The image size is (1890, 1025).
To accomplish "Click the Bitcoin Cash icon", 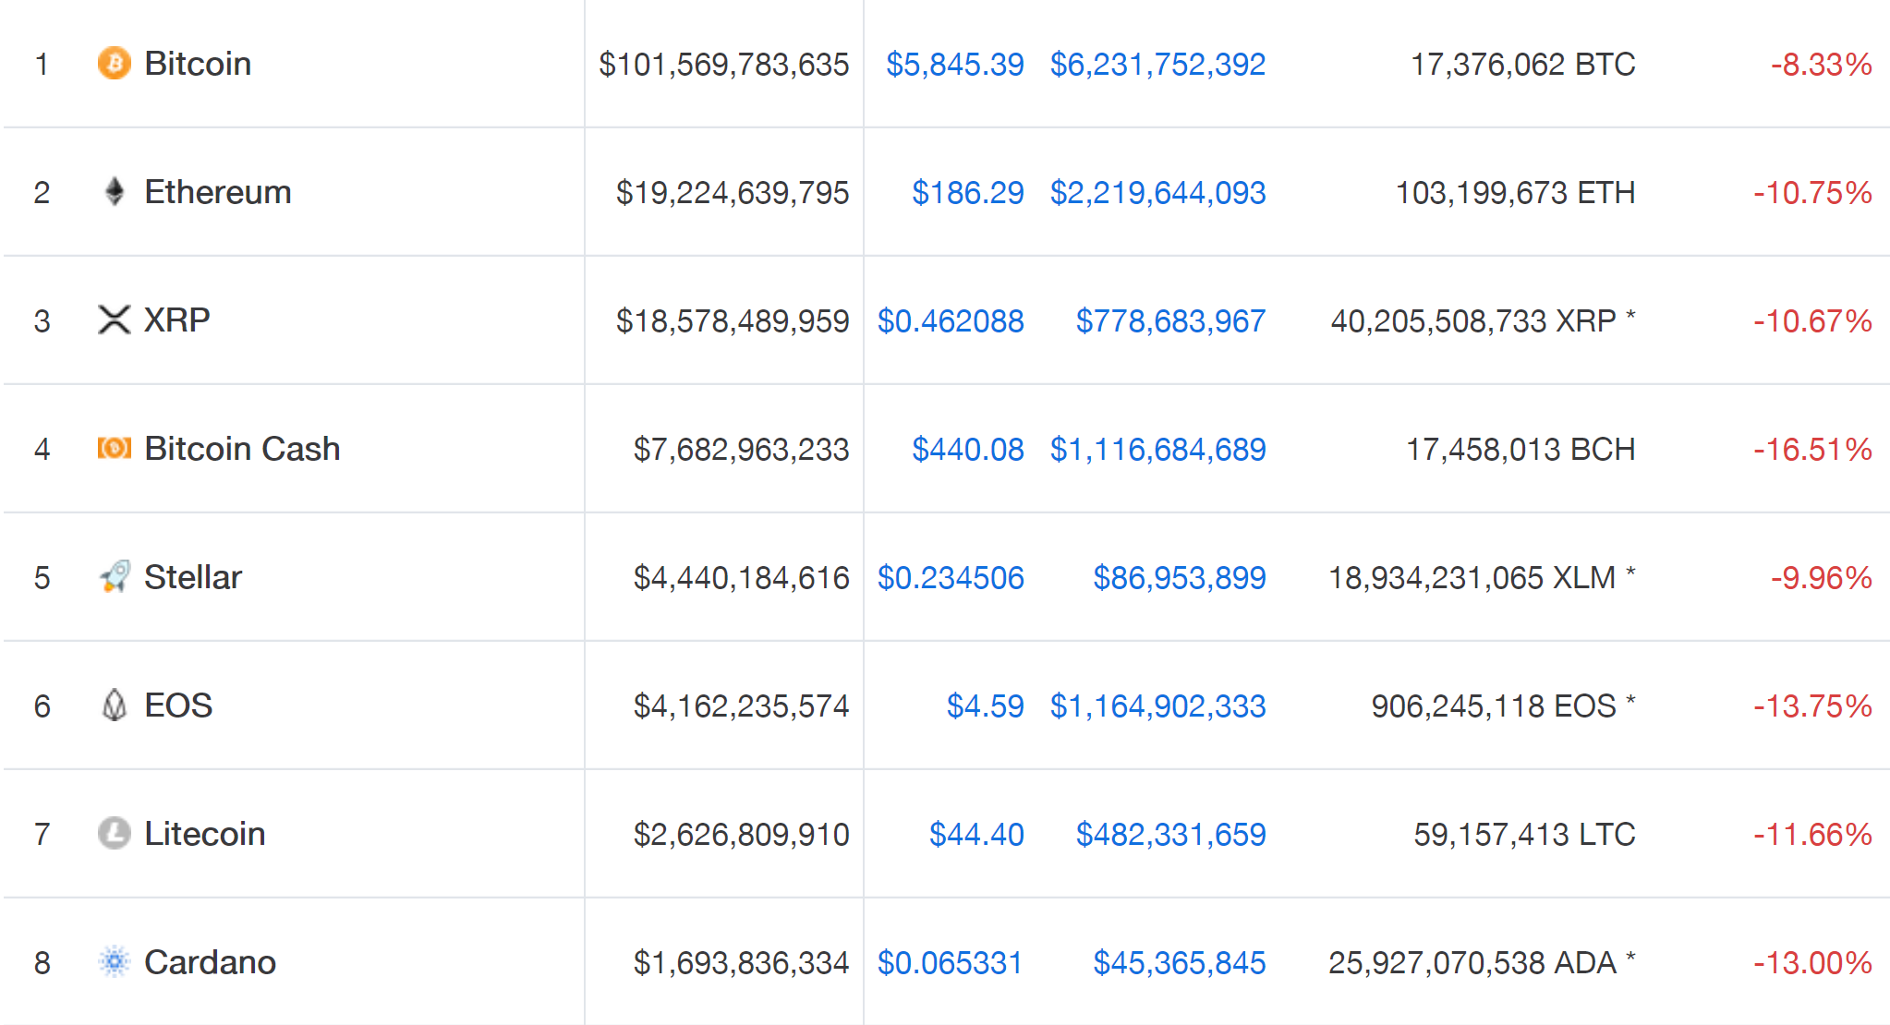I will (115, 448).
